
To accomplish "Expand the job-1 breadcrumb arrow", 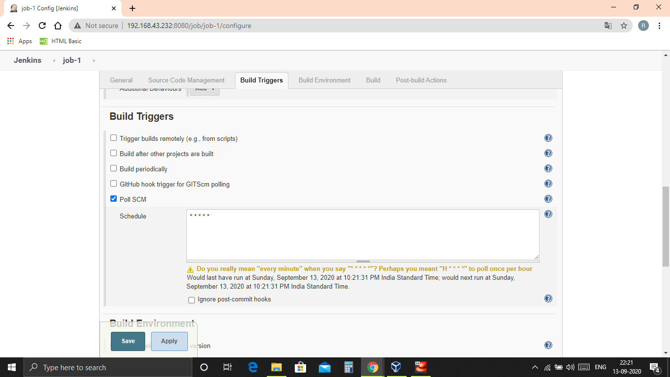I will [x=93, y=60].
